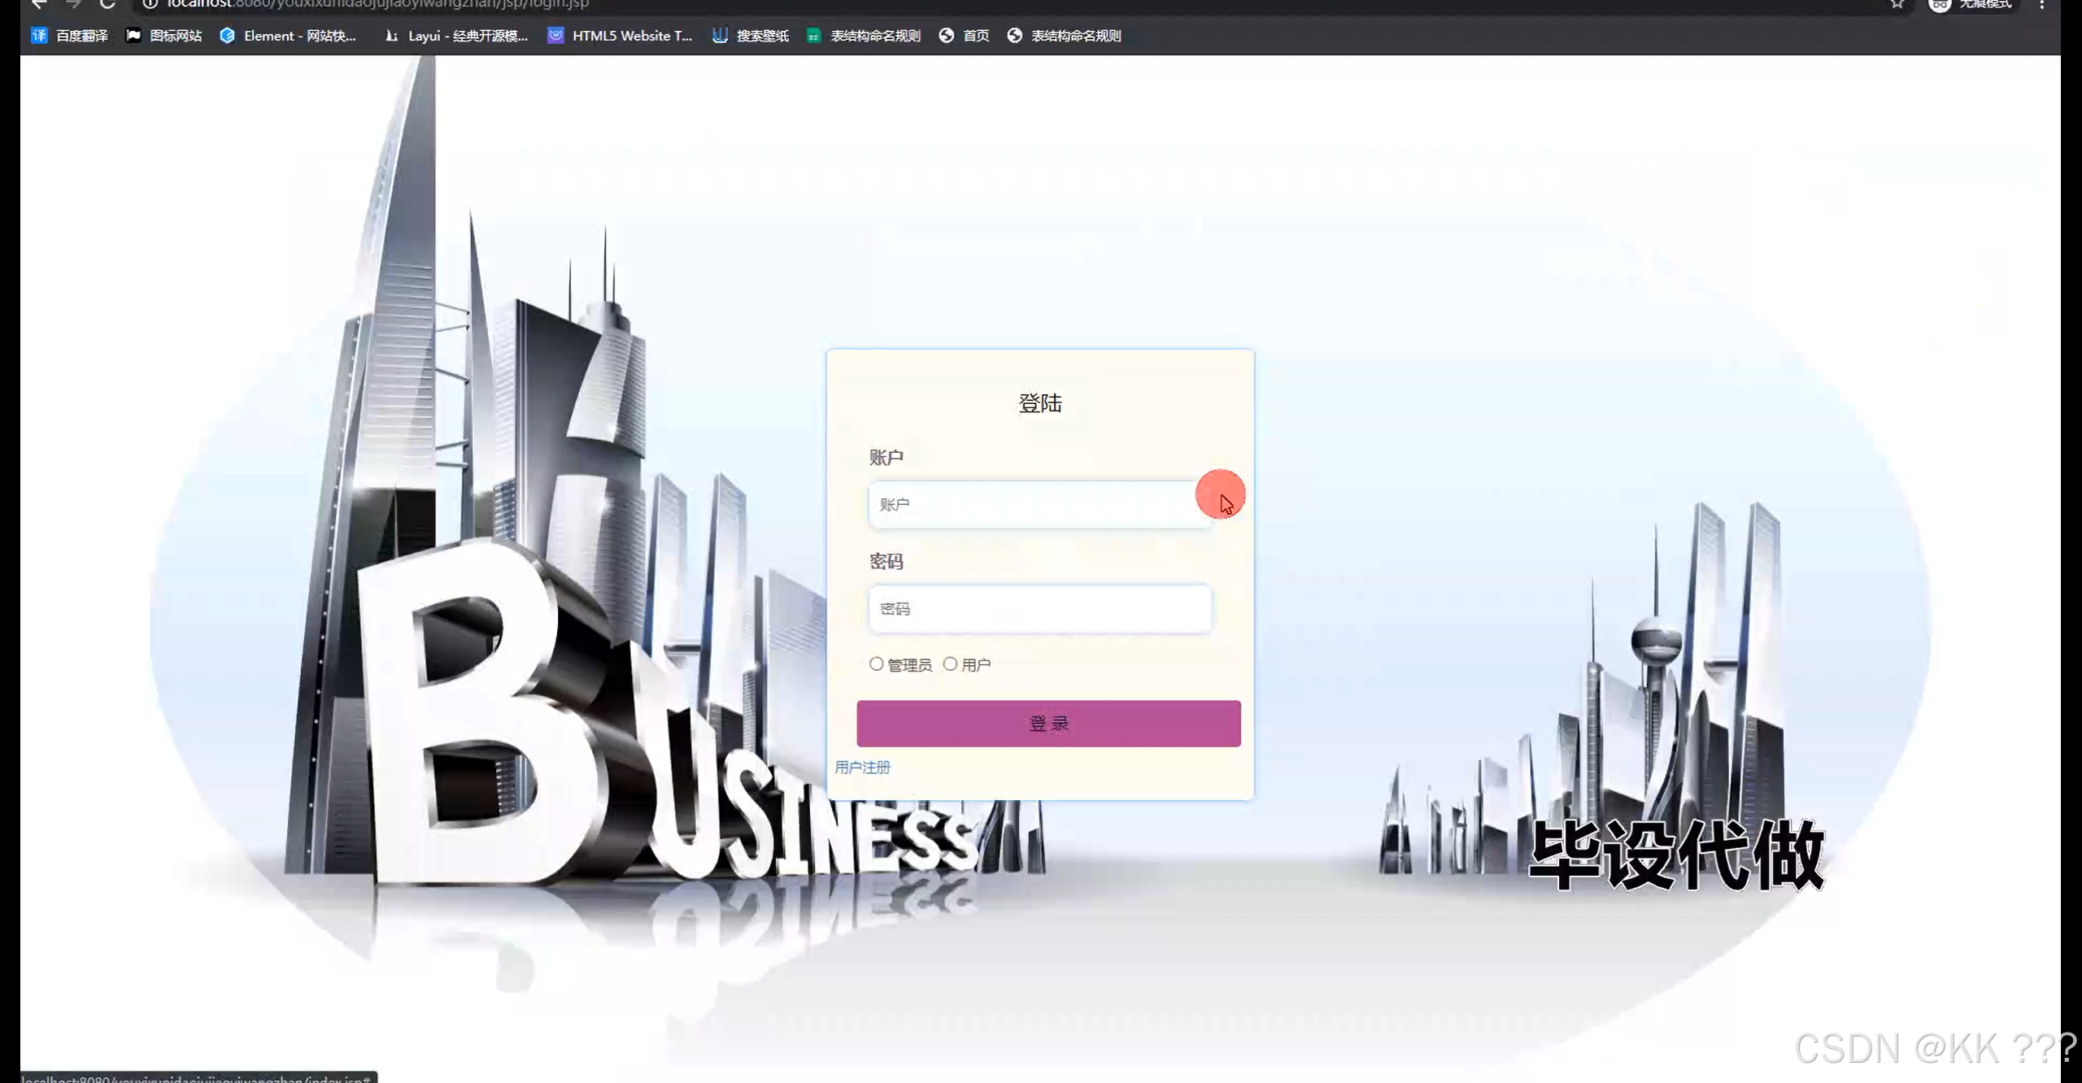
Task: Open the Element bookmark
Action: click(289, 36)
